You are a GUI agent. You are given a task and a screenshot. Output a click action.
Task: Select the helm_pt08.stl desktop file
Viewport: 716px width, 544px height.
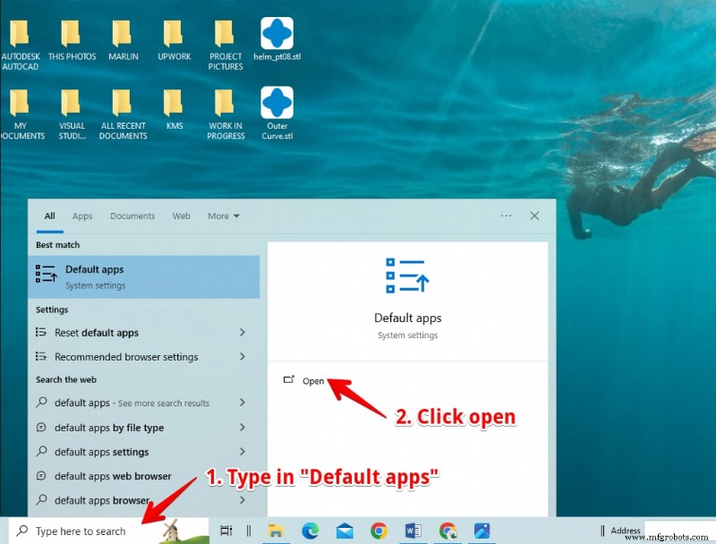click(x=277, y=39)
